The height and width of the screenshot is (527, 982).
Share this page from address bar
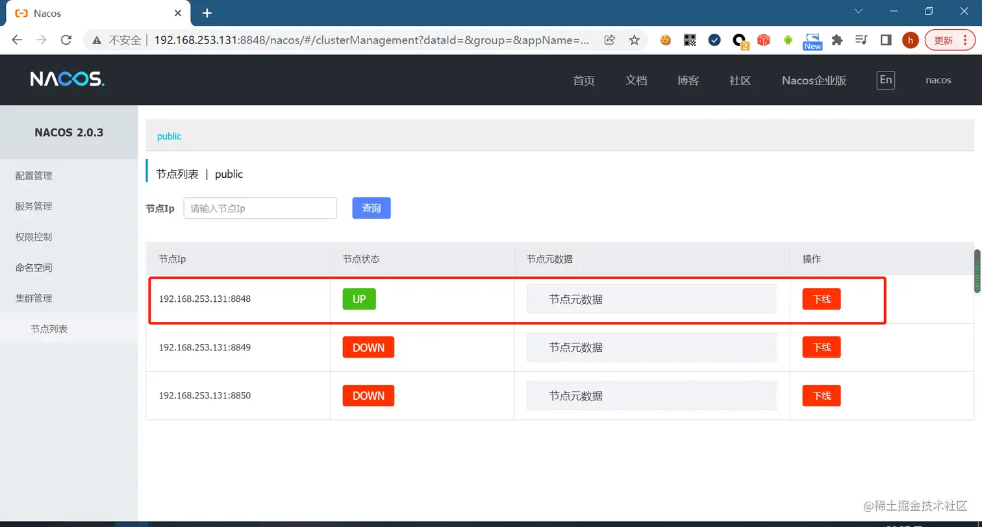click(609, 40)
